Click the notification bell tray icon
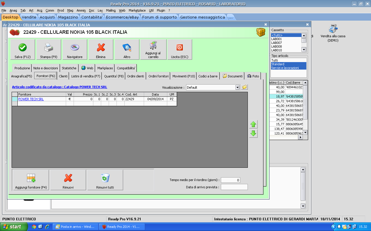The width and height of the screenshot is (371, 231). (x=339, y=227)
